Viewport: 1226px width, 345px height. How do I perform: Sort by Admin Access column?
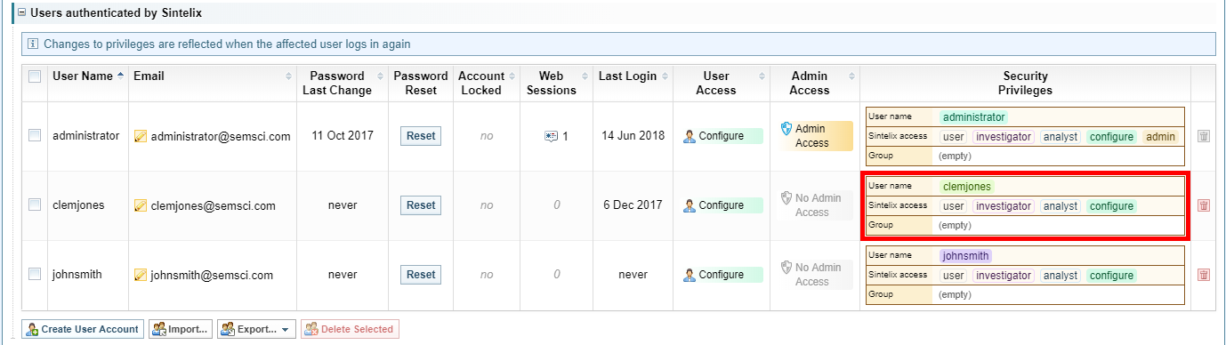click(x=815, y=83)
